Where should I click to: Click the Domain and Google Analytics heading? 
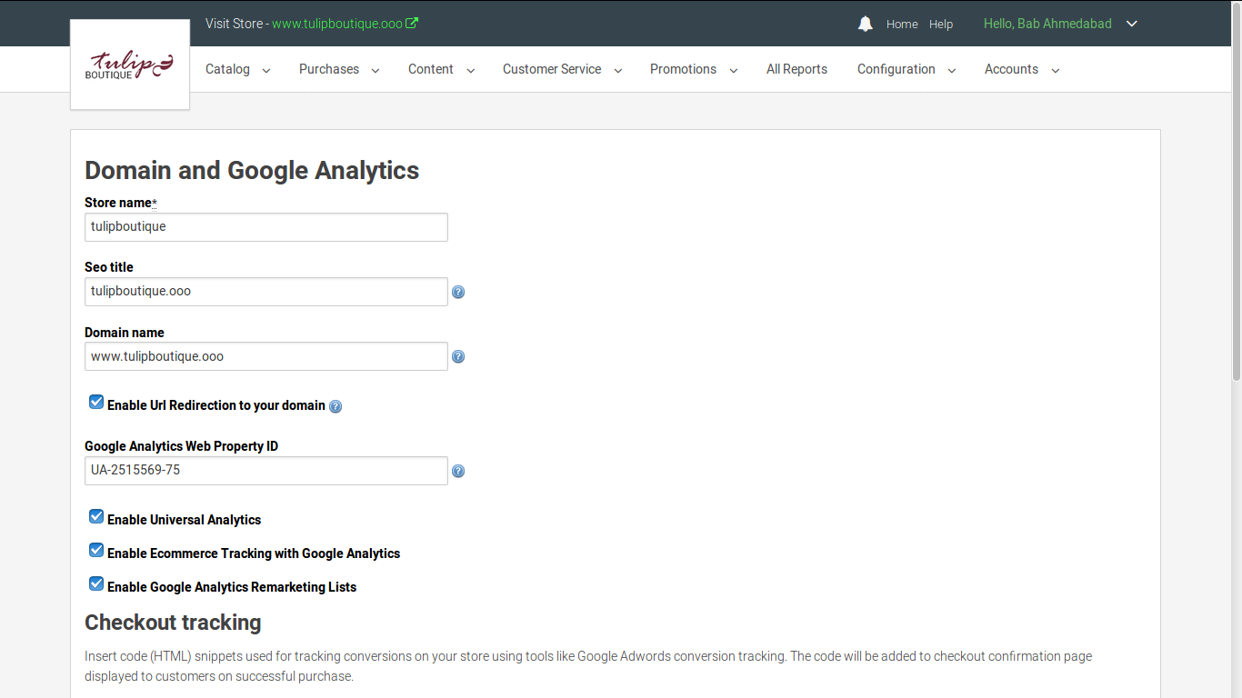coord(252,171)
